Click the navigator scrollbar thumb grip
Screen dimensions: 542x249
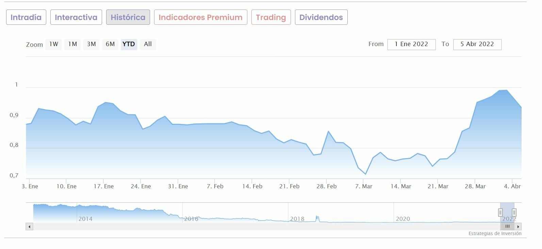507,227
